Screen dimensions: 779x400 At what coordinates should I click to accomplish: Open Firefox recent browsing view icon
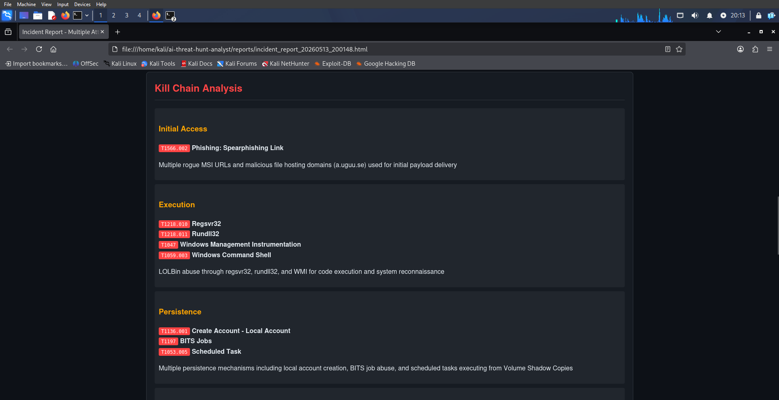point(8,32)
